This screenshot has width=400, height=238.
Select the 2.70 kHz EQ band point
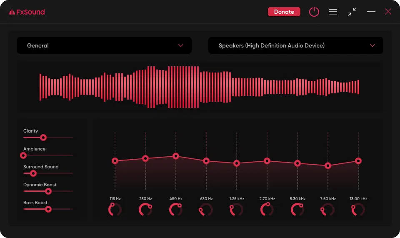pyautogui.click(x=267, y=161)
